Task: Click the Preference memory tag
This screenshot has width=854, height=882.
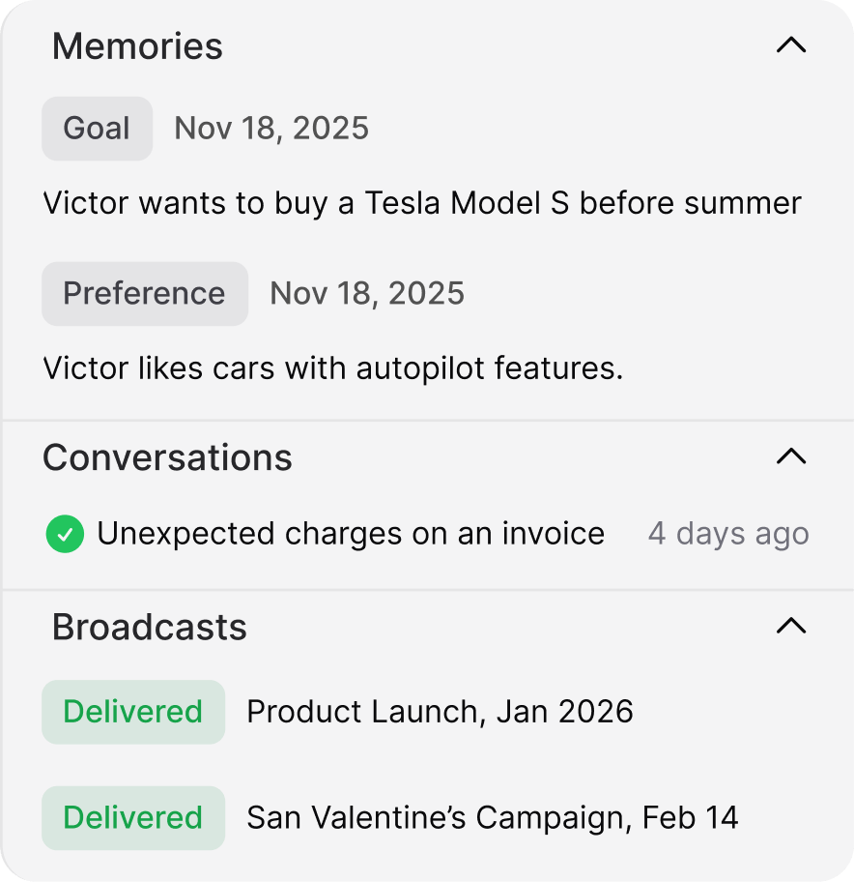Action: point(144,294)
